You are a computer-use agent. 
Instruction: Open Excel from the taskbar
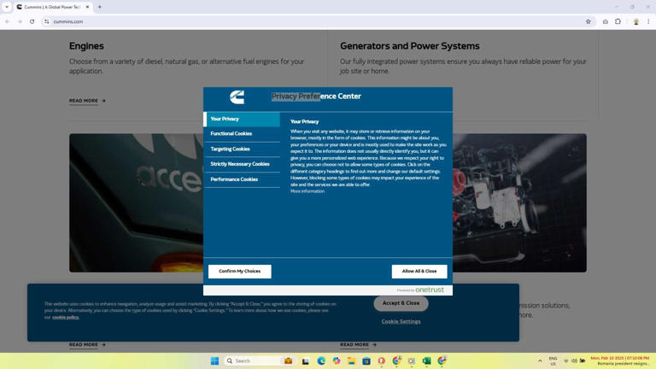coord(426,360)
